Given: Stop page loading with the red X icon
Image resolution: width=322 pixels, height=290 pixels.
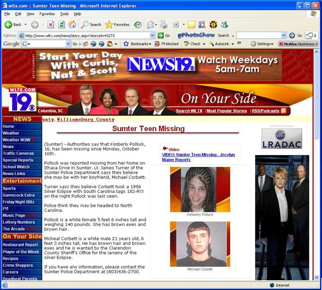Looking at the screenshot, I should click(51, 25).
